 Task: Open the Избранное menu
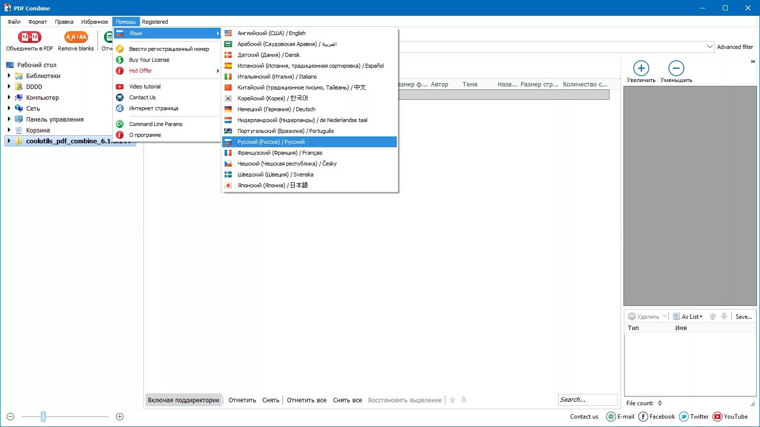pos(95,22)
